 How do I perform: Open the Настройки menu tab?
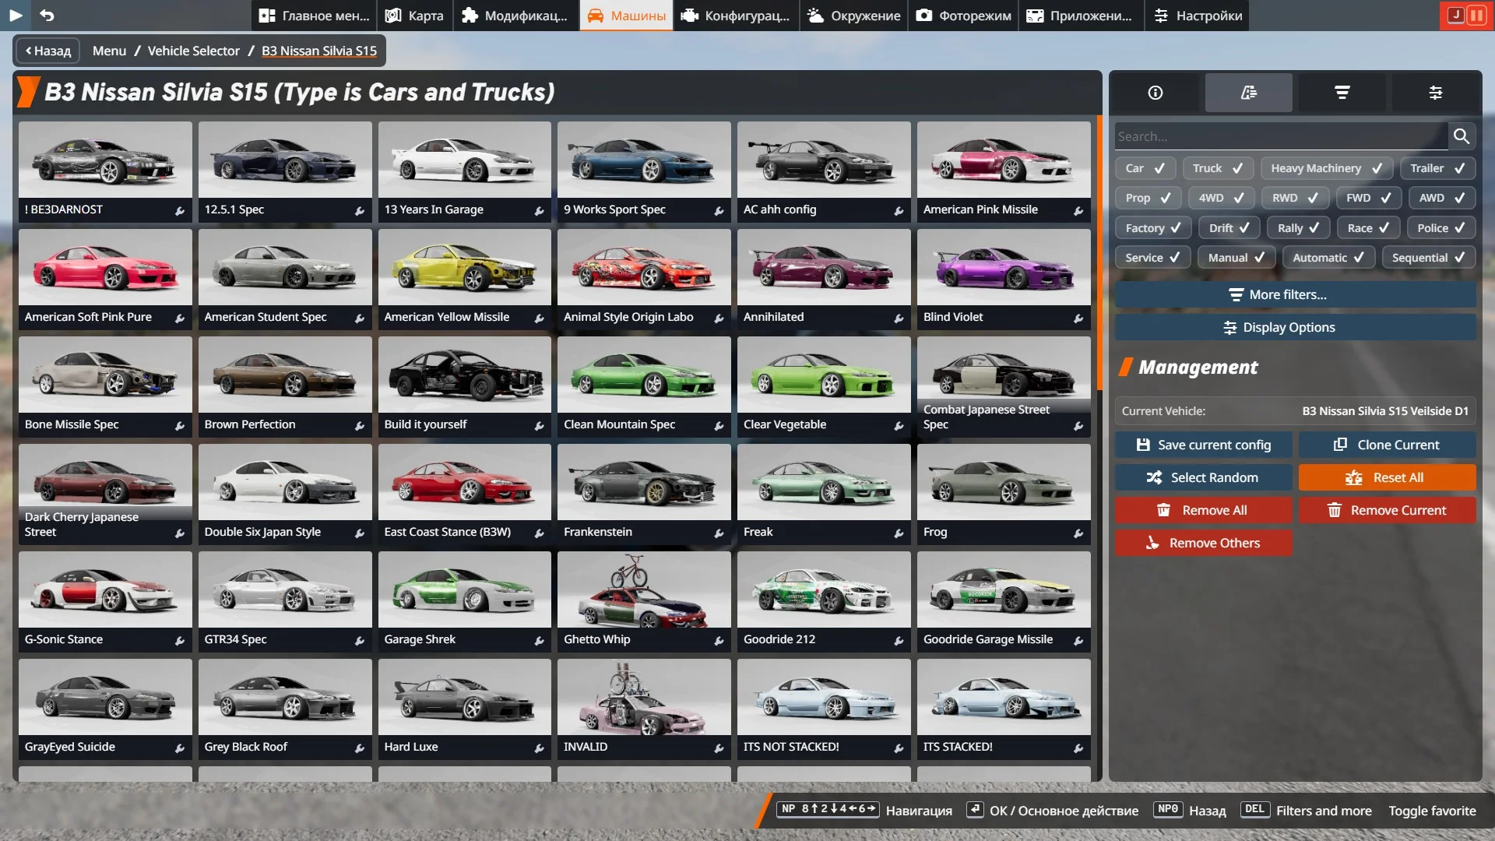(1198, 16)
